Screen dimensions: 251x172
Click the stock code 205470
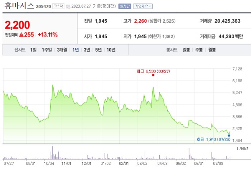coord(44,7)
